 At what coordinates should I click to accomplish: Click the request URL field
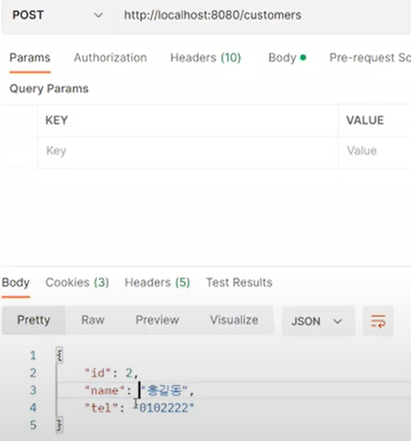pyautogui.click(x=262, y=16)
